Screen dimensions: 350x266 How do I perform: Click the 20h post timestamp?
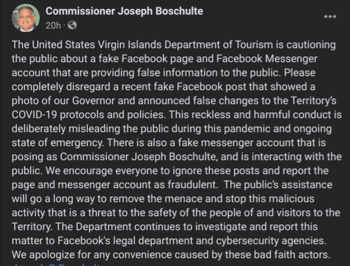pyautogui.click(x=53, y=25)
